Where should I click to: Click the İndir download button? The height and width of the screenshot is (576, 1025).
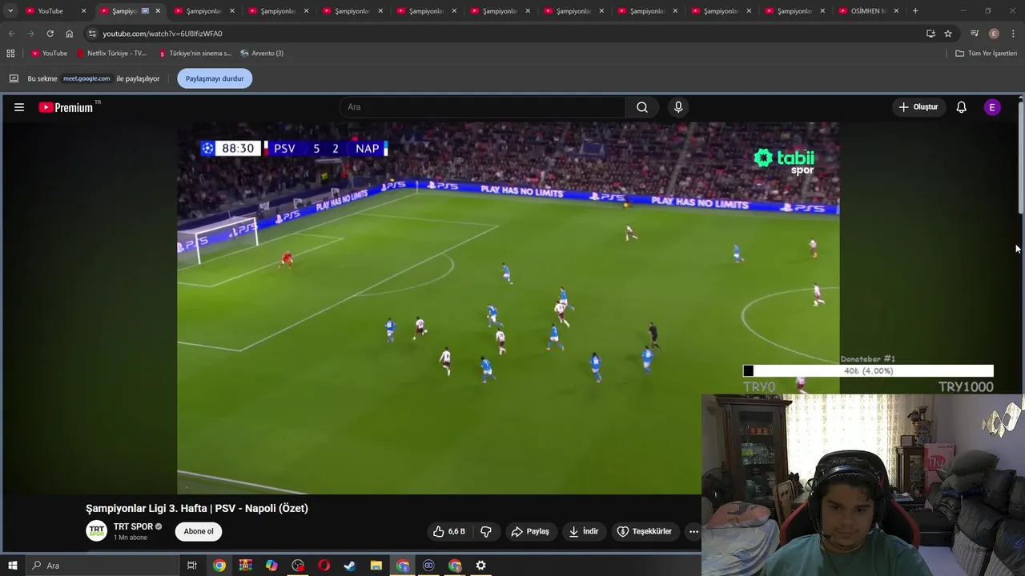584,531
